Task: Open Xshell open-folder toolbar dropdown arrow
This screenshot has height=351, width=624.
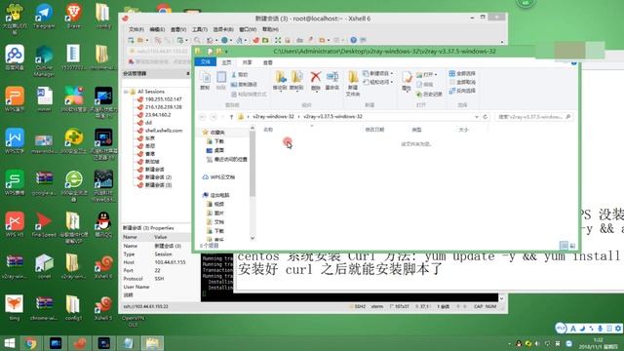Action: [147, 41]
